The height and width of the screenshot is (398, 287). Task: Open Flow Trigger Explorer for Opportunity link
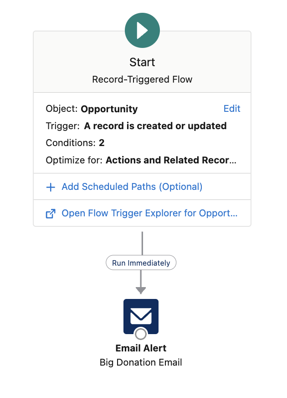(x=149, y=213)
